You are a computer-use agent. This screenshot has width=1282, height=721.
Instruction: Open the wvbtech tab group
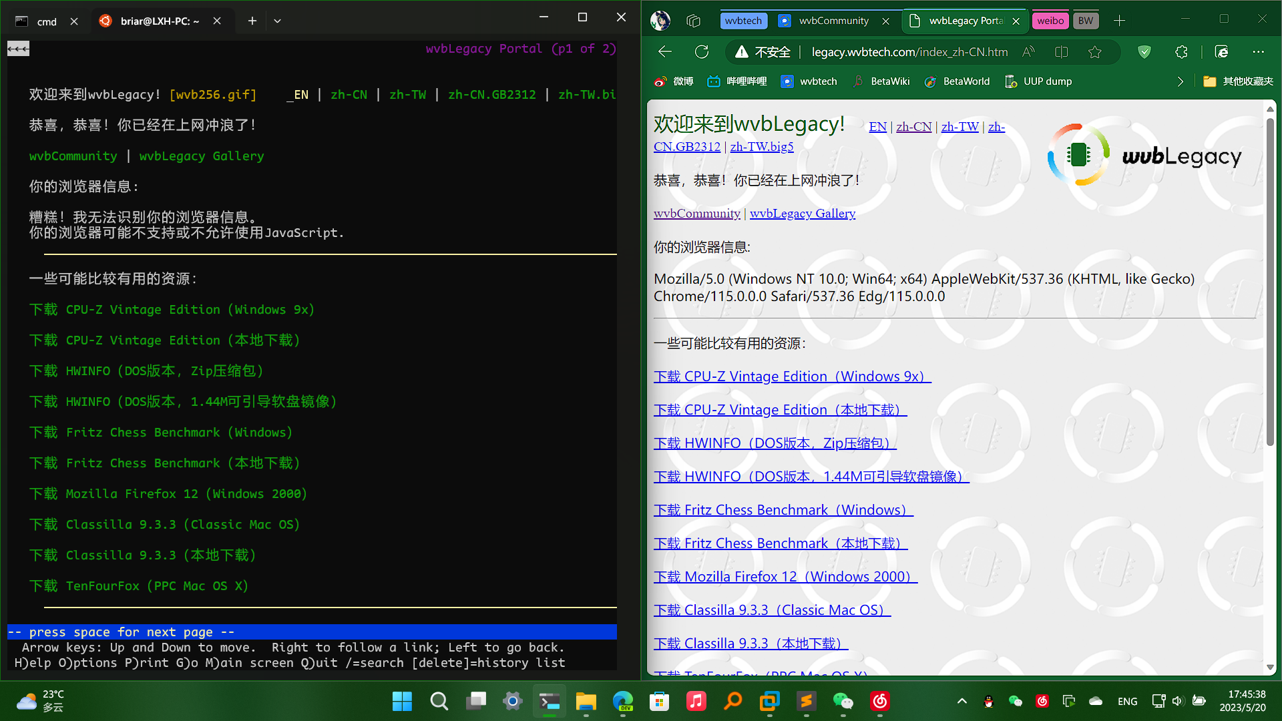[743, 21]
